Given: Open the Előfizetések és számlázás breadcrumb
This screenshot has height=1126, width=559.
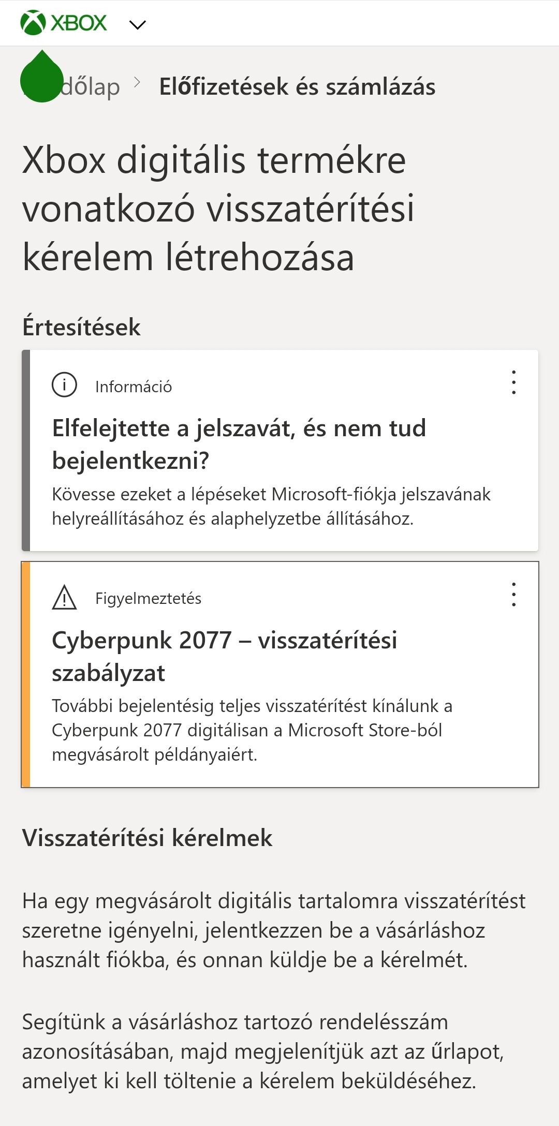Looking at the screenshot, I should tap(297, 86).
